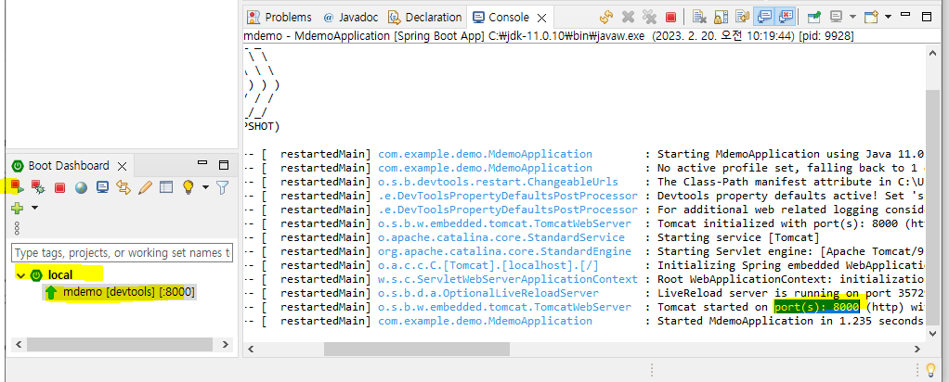Click the orange arrows icon in Boot Dashboard
The width and height of the screenshot is (949, 382).
[123, 187]
